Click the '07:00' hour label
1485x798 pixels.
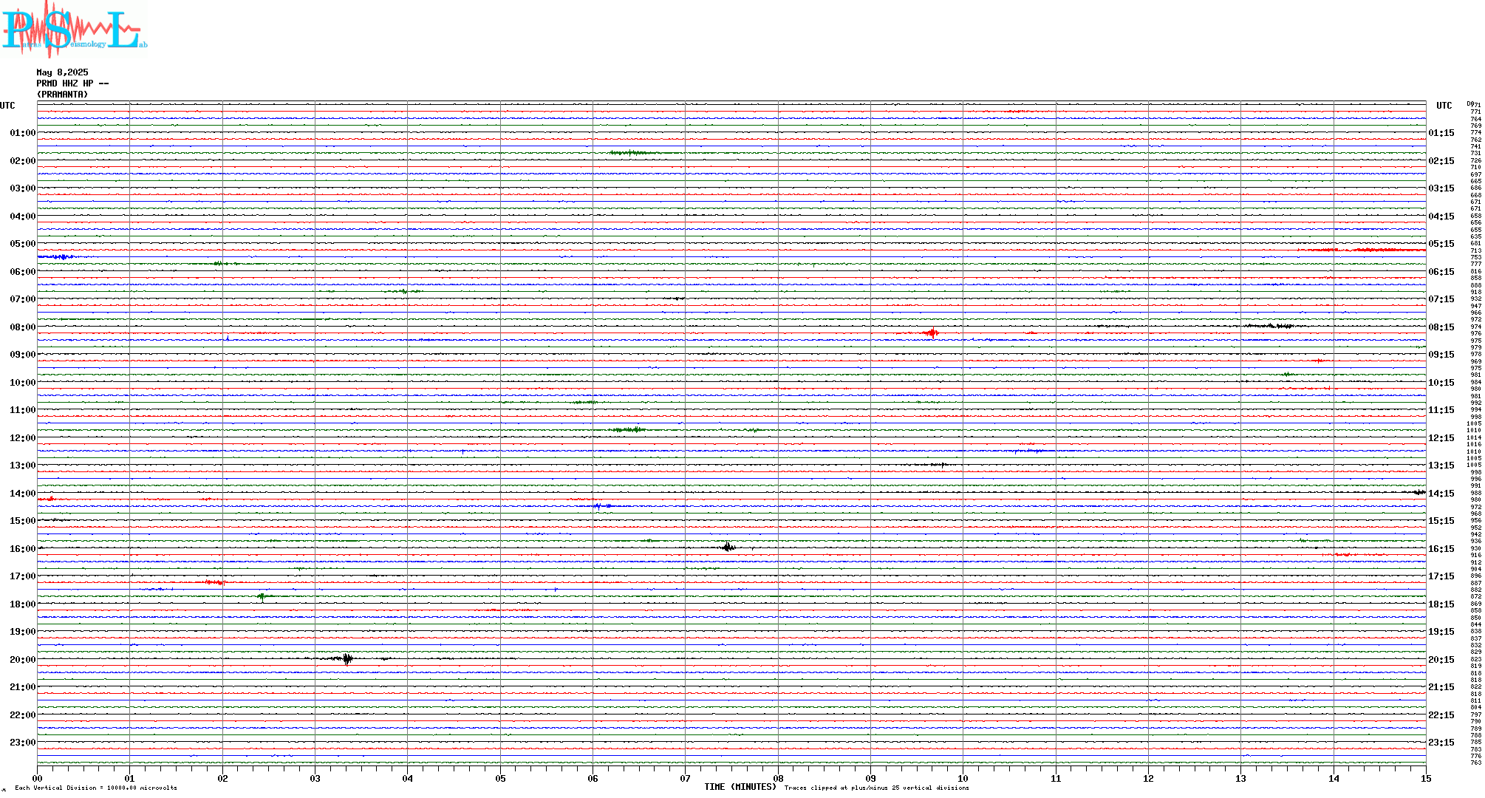pyautogui.click(x=22, y=299)
